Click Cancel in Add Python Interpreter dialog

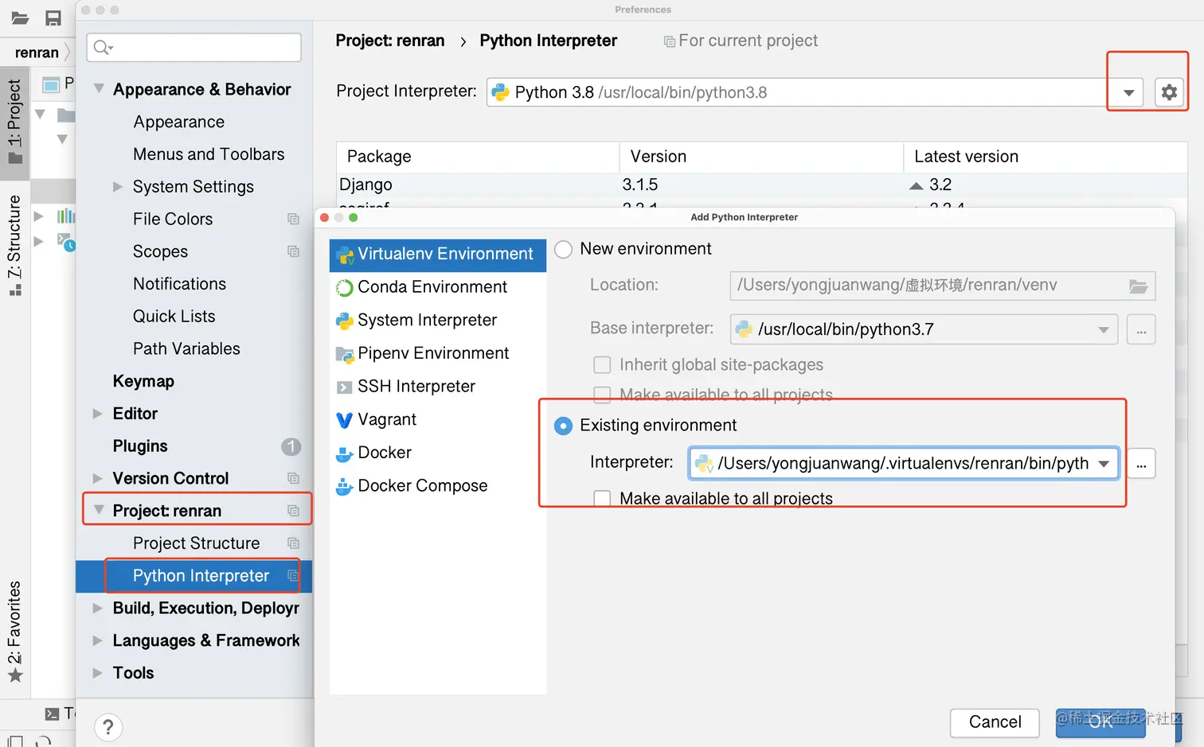point(995,722)
